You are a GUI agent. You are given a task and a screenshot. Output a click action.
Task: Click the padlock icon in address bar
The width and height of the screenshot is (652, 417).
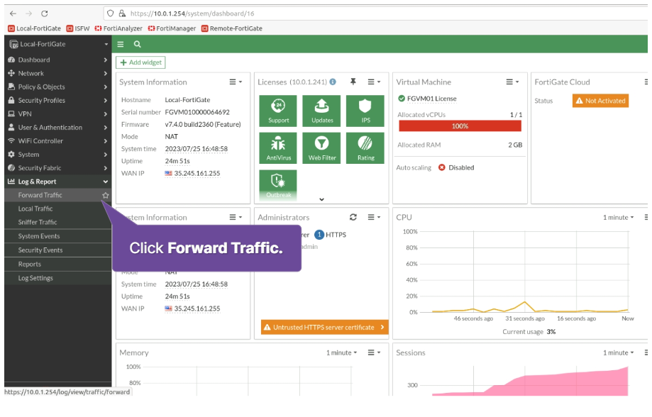point(122,13)
